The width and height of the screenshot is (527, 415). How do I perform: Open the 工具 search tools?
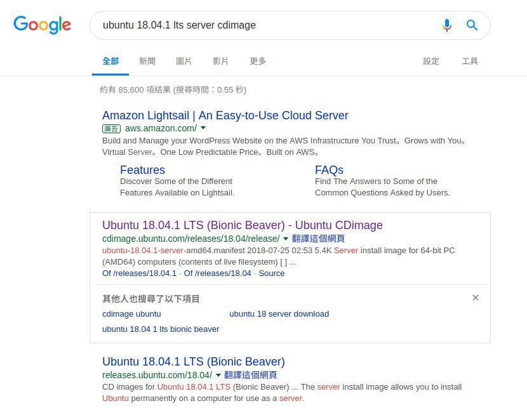469,61
